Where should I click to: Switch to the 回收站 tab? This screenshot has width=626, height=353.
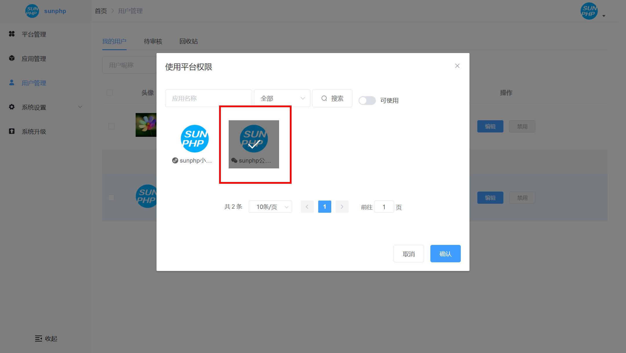click(x=188, y=41)
